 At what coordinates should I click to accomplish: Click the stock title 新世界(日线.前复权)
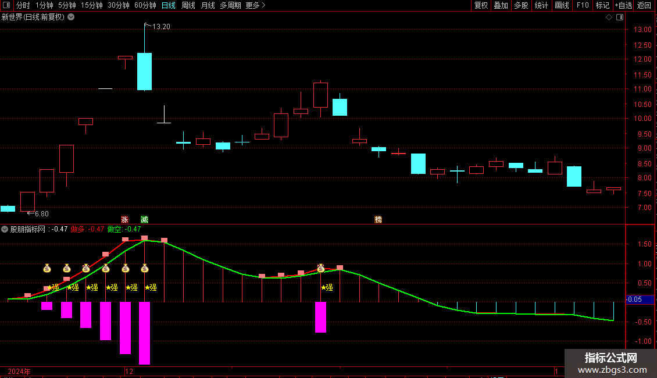tap(33, 17)
